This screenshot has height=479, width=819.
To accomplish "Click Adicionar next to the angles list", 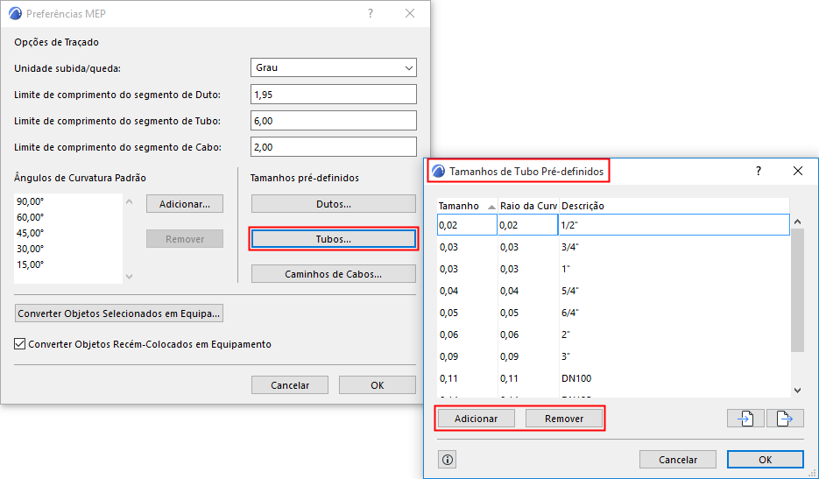I will pos(184,204).
